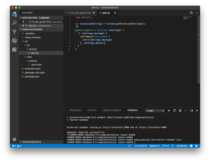Open package.json in the file explorer
The image size is (210, 162).
coord(32,76)
